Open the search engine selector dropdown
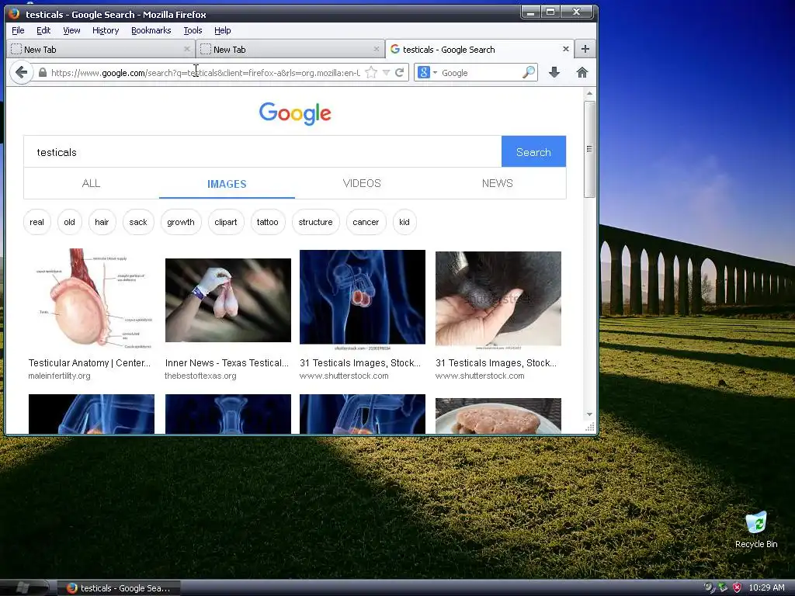 [x=428, y=72]
